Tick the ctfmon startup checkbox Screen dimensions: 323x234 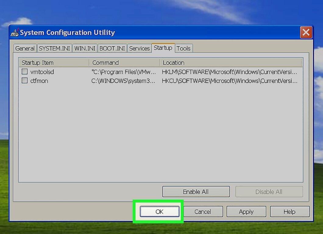click(x=24, y=80)
